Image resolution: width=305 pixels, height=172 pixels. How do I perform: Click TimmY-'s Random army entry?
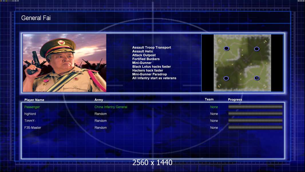pyautogui.click(x=100, y=121)
